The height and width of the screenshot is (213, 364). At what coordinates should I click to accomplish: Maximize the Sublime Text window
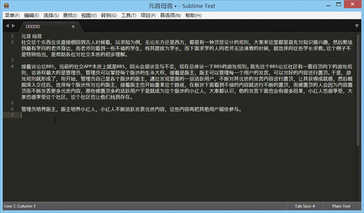pyautogui.click(x=339, y=5)
